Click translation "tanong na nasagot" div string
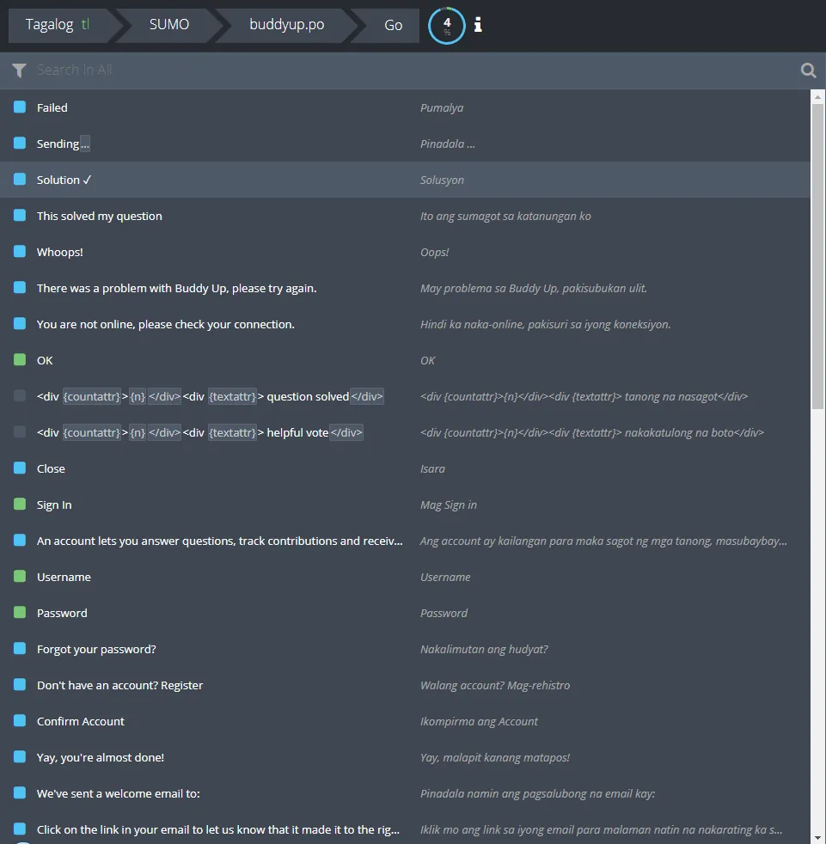 click(x=584, y=396)
